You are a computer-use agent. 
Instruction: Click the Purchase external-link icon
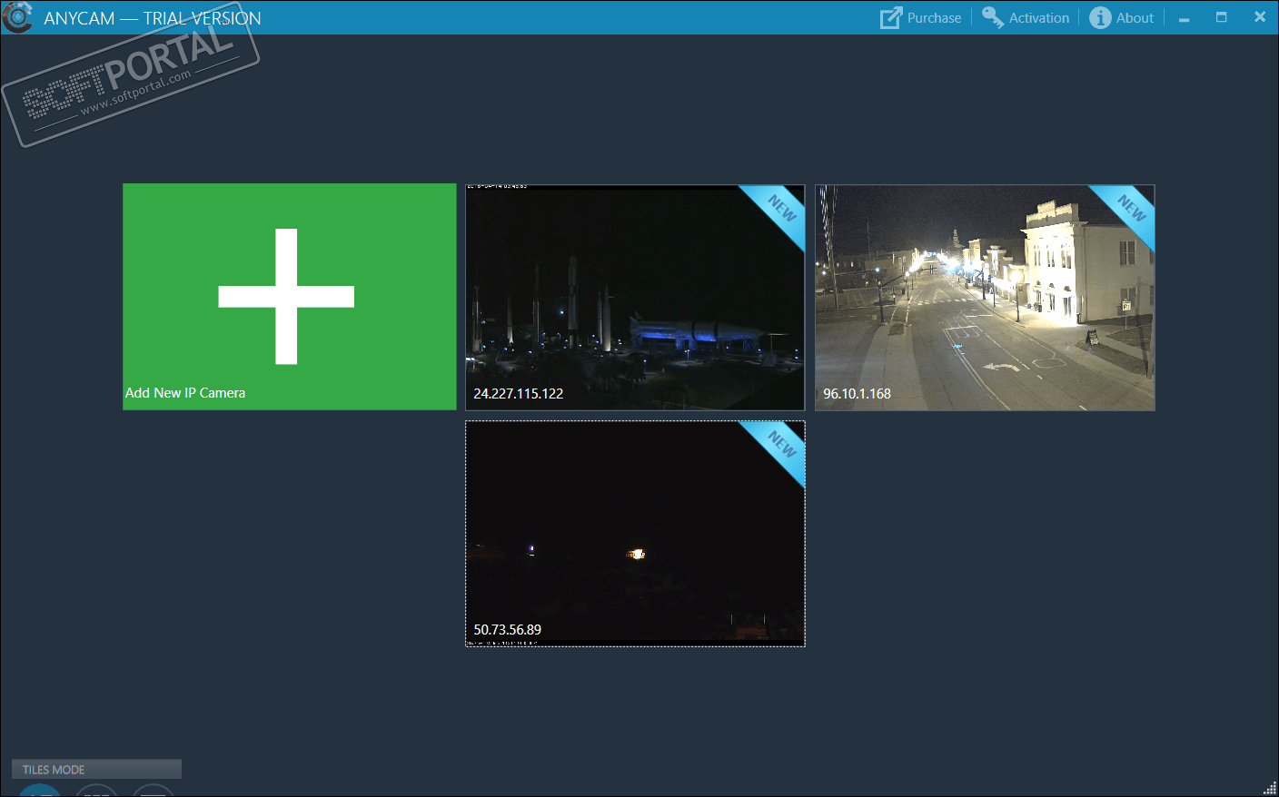(891, 17)
